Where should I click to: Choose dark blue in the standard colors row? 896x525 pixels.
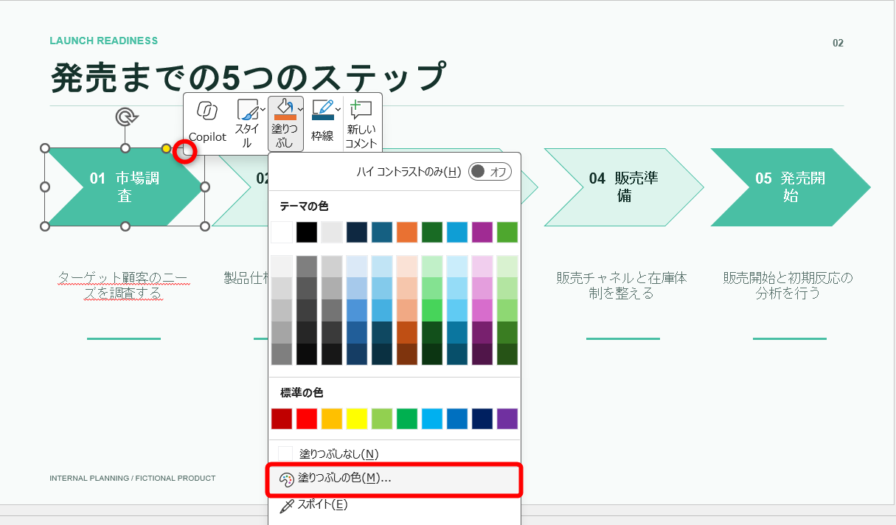[482, 419]
